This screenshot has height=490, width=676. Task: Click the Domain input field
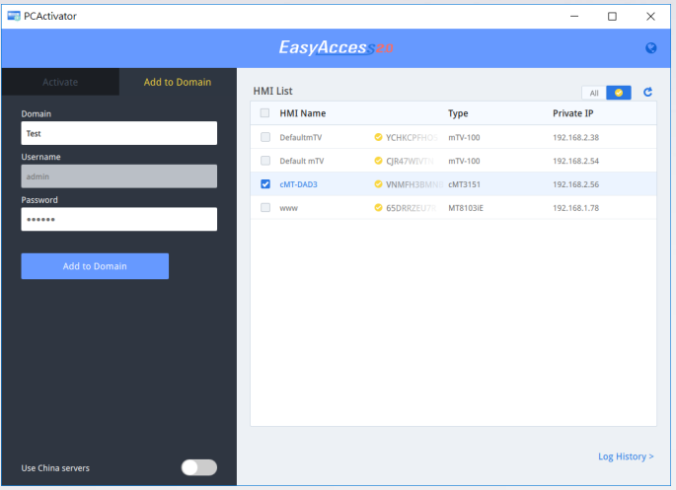point(119,133)
